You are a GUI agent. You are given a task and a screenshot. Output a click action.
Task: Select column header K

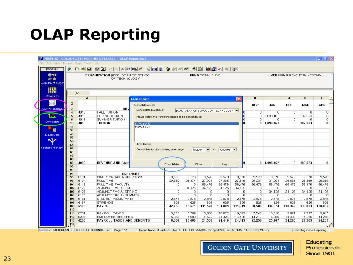305,98
